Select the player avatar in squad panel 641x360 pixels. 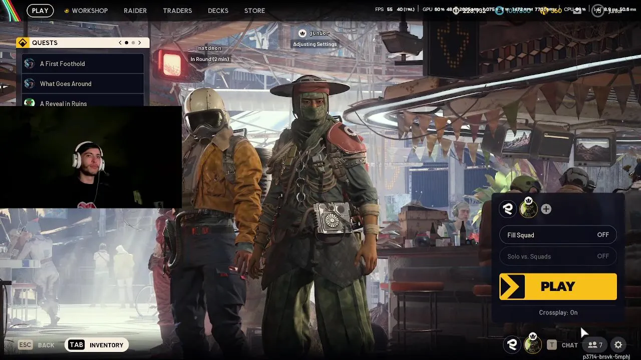click(x=528, y=208)
